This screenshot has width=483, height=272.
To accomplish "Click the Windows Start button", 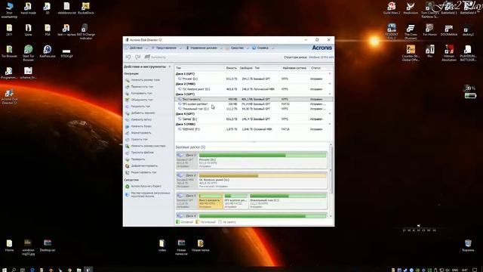I will pyautogui.click(x=5, y=270).
